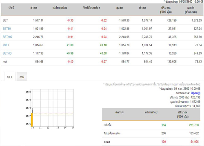This screenshot has height=146, width=204.
Task: Open the SET50 index link
Action: point(7,29)
